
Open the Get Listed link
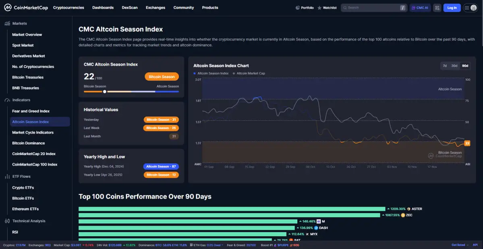point(458,245)
